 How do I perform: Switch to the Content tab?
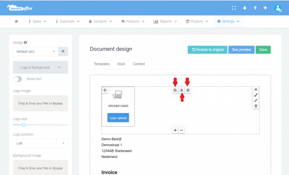click(x=139, y=64)
